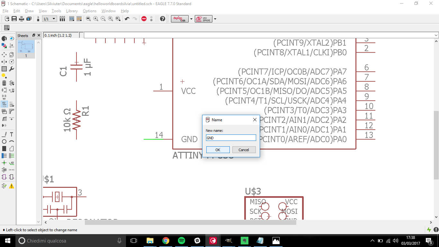Image resolution: width=439 pixels, height=247 pixels.
Task: Open the Draw menu
Action: 29,11
